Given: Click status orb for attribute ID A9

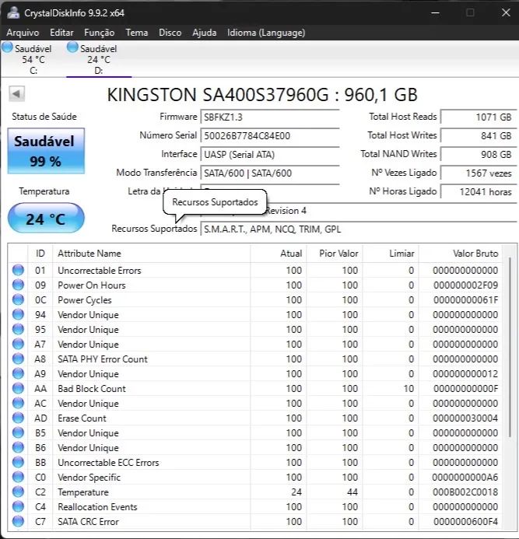Looking at the screenshot, I should pos(18,373).
